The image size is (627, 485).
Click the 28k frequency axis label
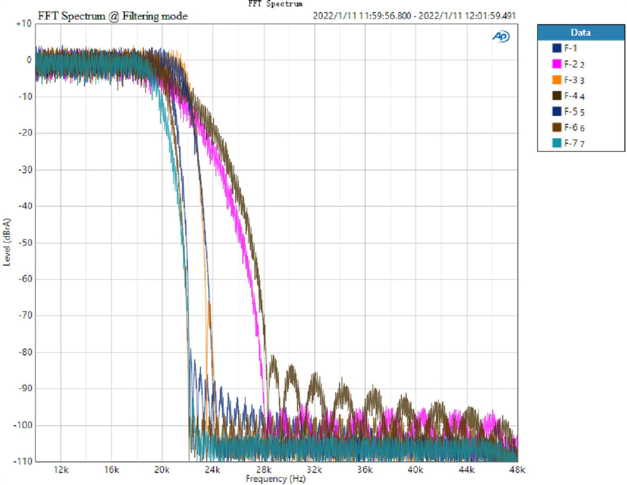tap(263, 469)
